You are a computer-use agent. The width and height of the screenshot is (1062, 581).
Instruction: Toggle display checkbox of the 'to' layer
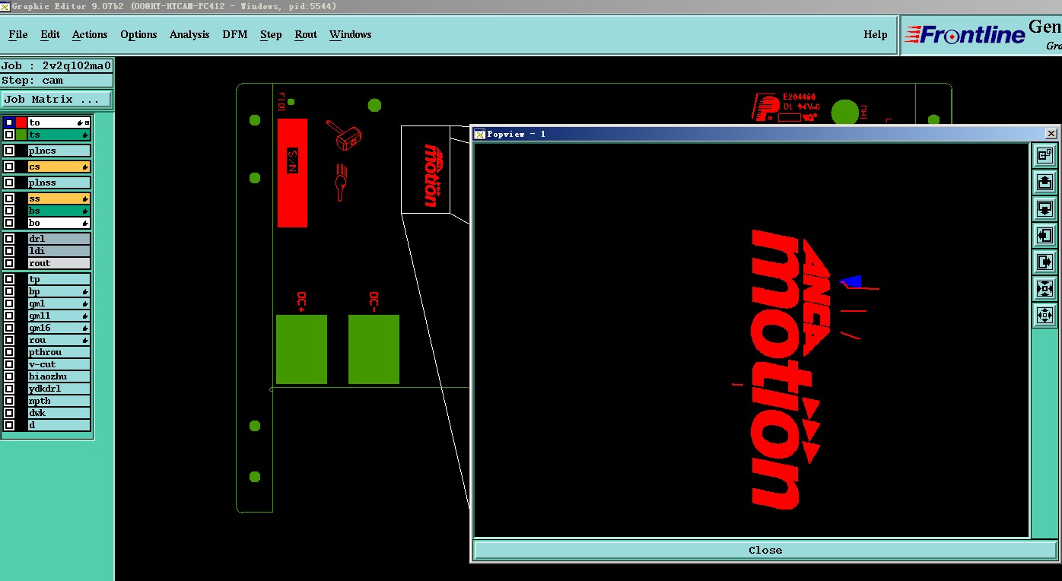coord(9,122)
